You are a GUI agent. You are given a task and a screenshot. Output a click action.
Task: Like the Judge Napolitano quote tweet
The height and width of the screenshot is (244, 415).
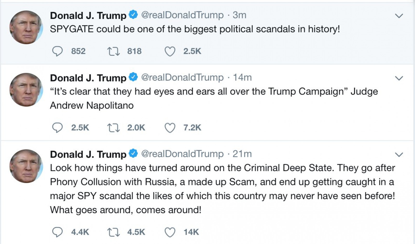pyautogui.click(x=170, y=128)
